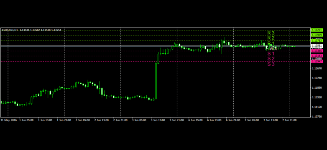Image resolution: width=327 pixels, height=150 pixels.
Task: Select the R 3 resistance label
Action: click(271, 33)
